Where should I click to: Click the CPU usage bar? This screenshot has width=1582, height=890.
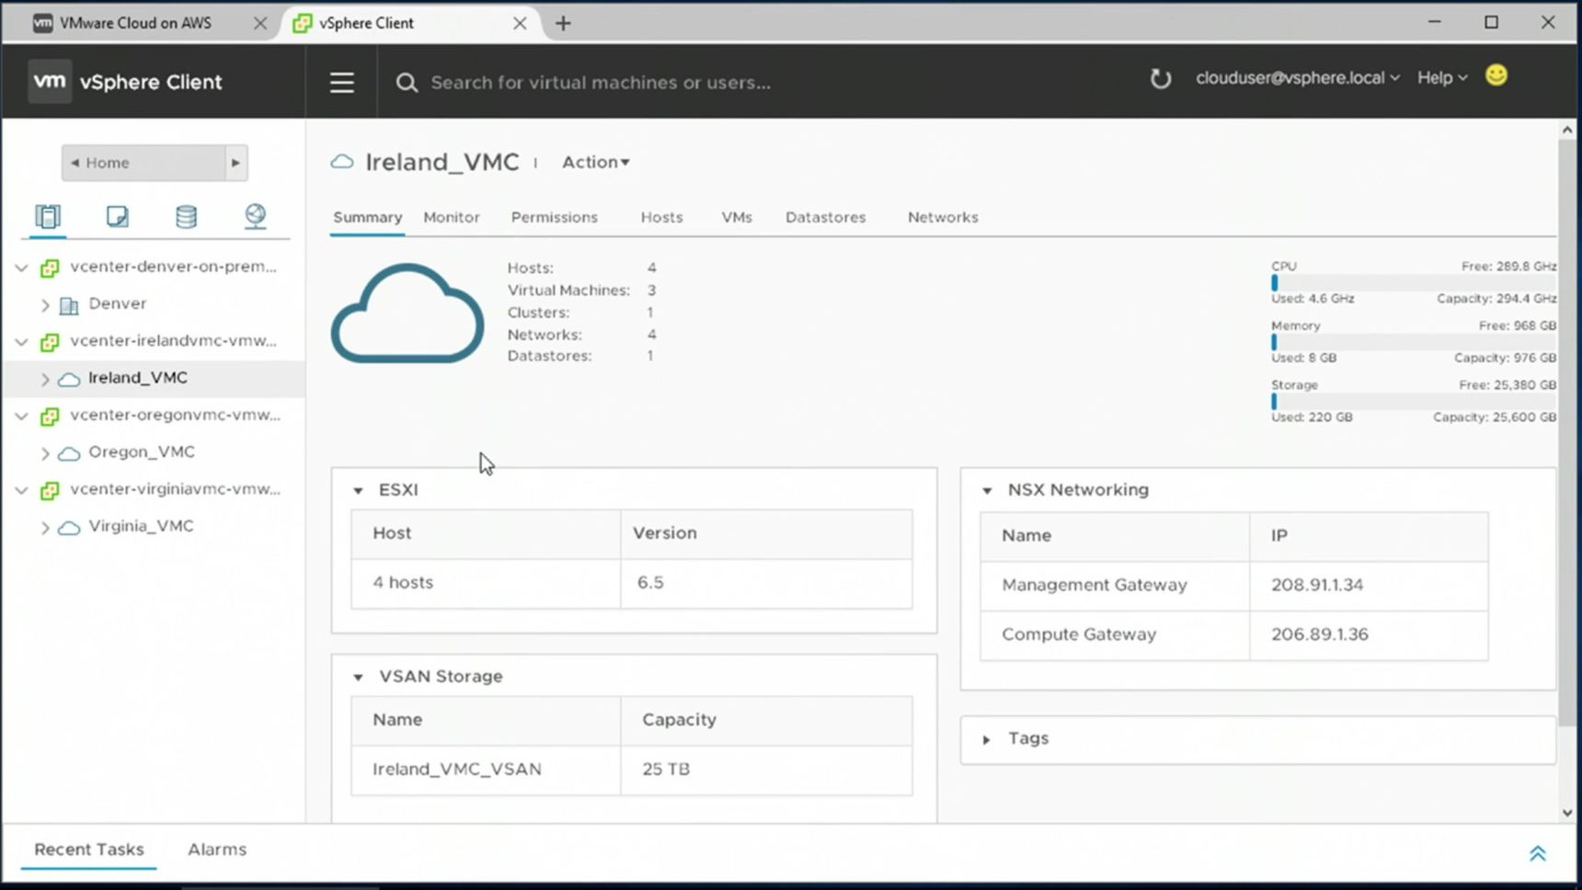pyautogui.click(x=1414, y=283)
